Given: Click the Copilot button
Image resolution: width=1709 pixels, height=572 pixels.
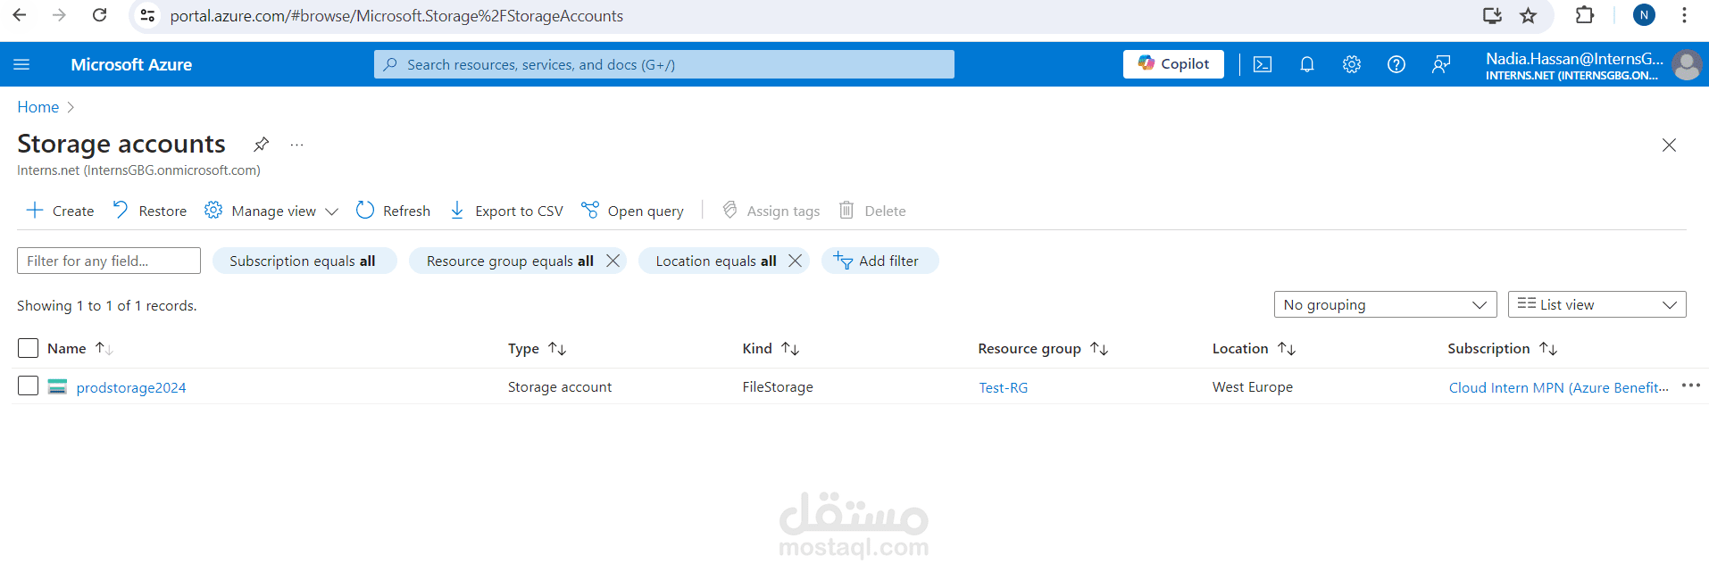Looking at the screenshot, I should click(x=1173, y=64).
